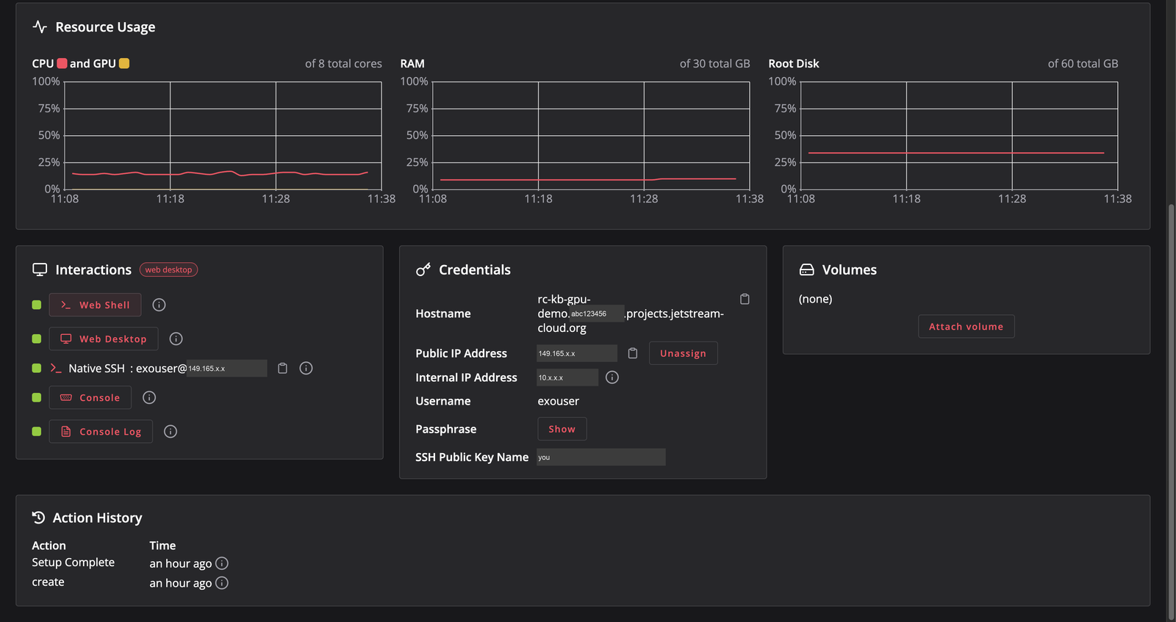Open the Console button
Viewport: 1176px width, 622px height.
[x=90, y=397]
